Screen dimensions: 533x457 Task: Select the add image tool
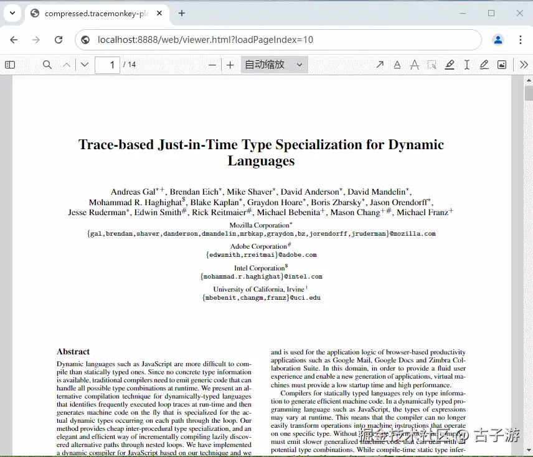tap(502, 65)
